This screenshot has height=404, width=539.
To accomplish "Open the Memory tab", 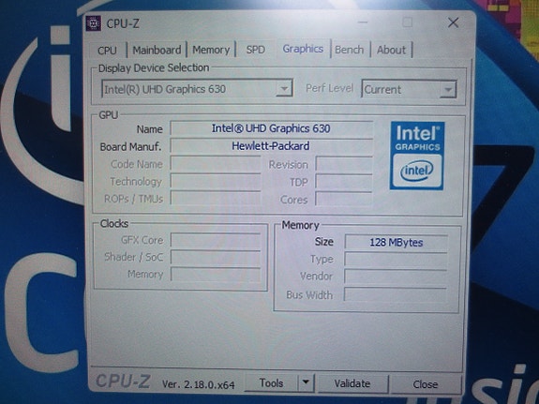I will (211, 50).
